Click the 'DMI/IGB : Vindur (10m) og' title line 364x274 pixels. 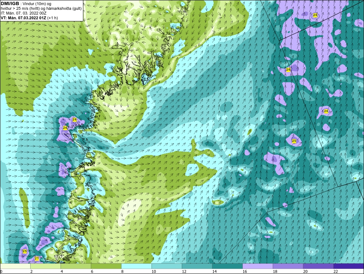pos(26,4)
